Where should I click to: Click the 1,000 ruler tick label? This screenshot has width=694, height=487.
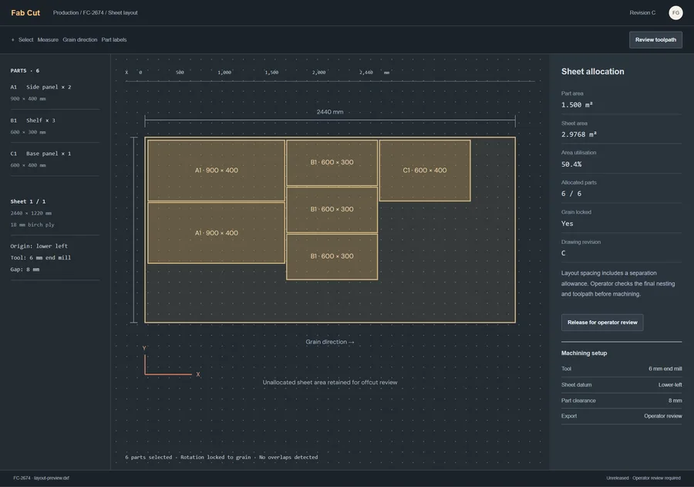(x=224, y=73)
